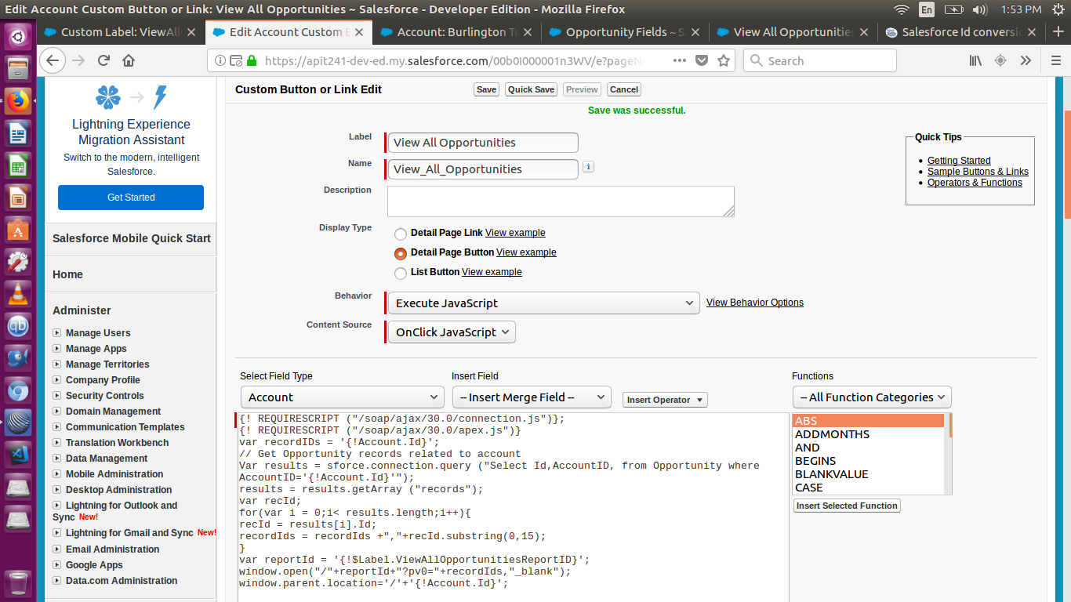Viewport: 1071px width, 602px height.
Task: Open Firefox library icon
Action: pos(976,60)
